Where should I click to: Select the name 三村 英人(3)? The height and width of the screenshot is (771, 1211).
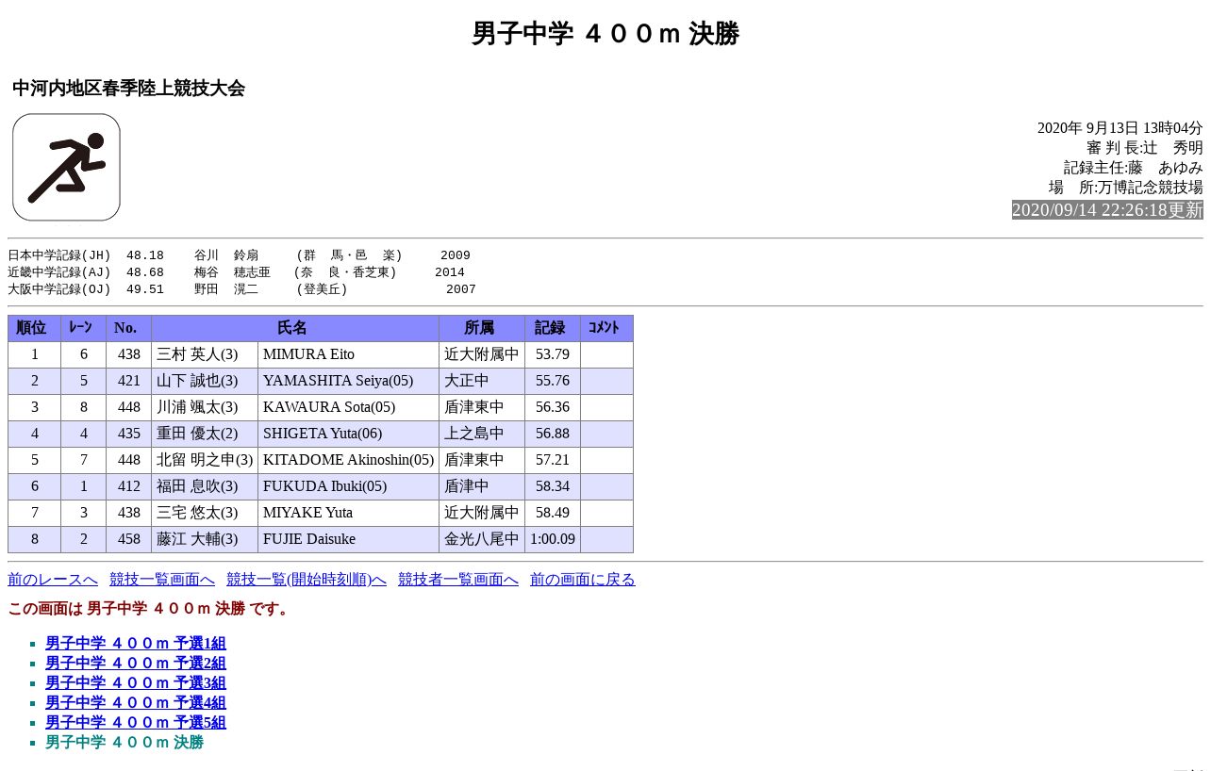(205, 354)
